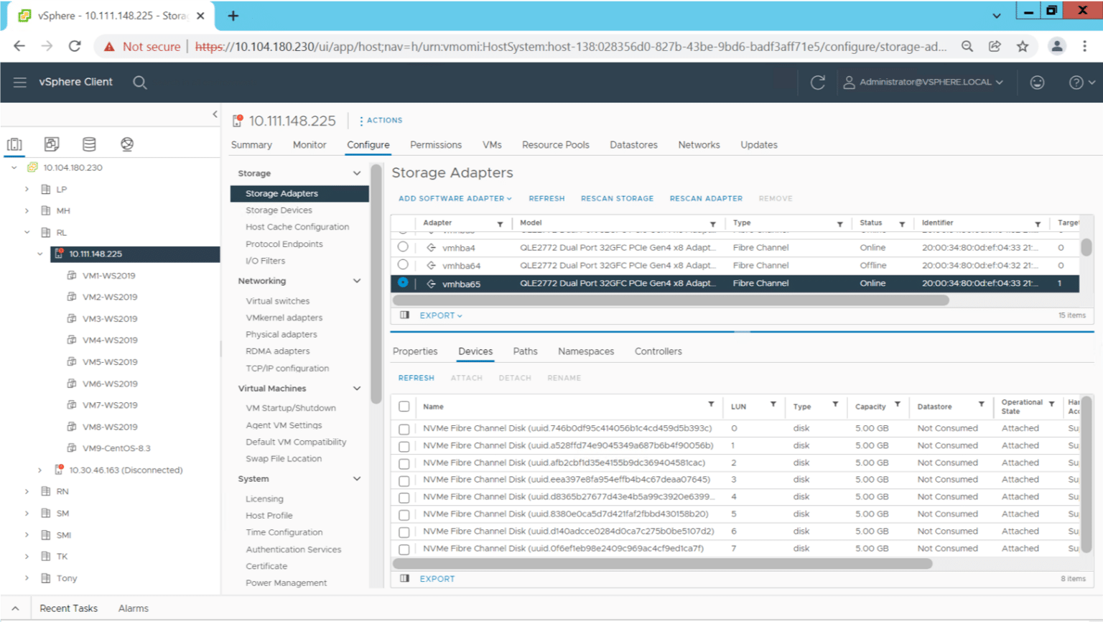Open the adapters EXPORT dropdown
Image resolution: width=1103 pixels, height=622 pixels.
tap(441, 315)
